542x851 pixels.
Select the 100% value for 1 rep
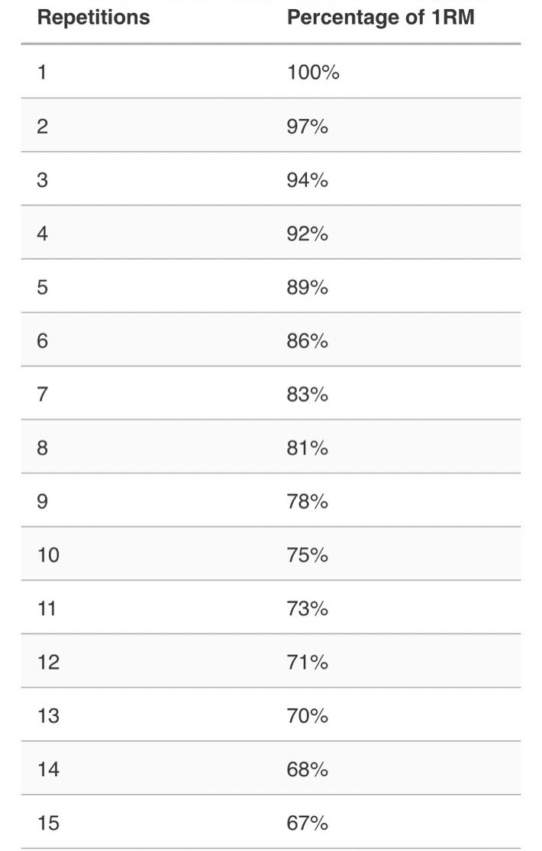point(313,73)
